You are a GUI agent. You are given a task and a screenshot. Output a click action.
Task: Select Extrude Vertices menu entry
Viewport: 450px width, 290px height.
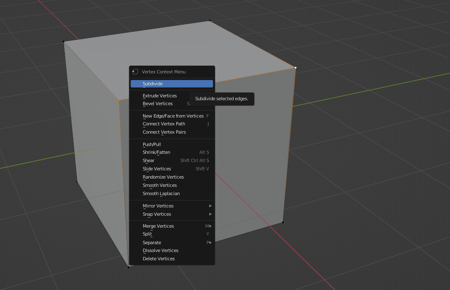[x=172, y=96]
